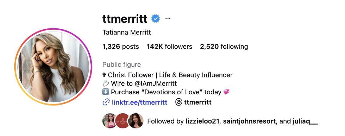Screen dimensions: 345x136
Task: Click the Tatianna Merritt display name
Action: [x=126, y=32]
